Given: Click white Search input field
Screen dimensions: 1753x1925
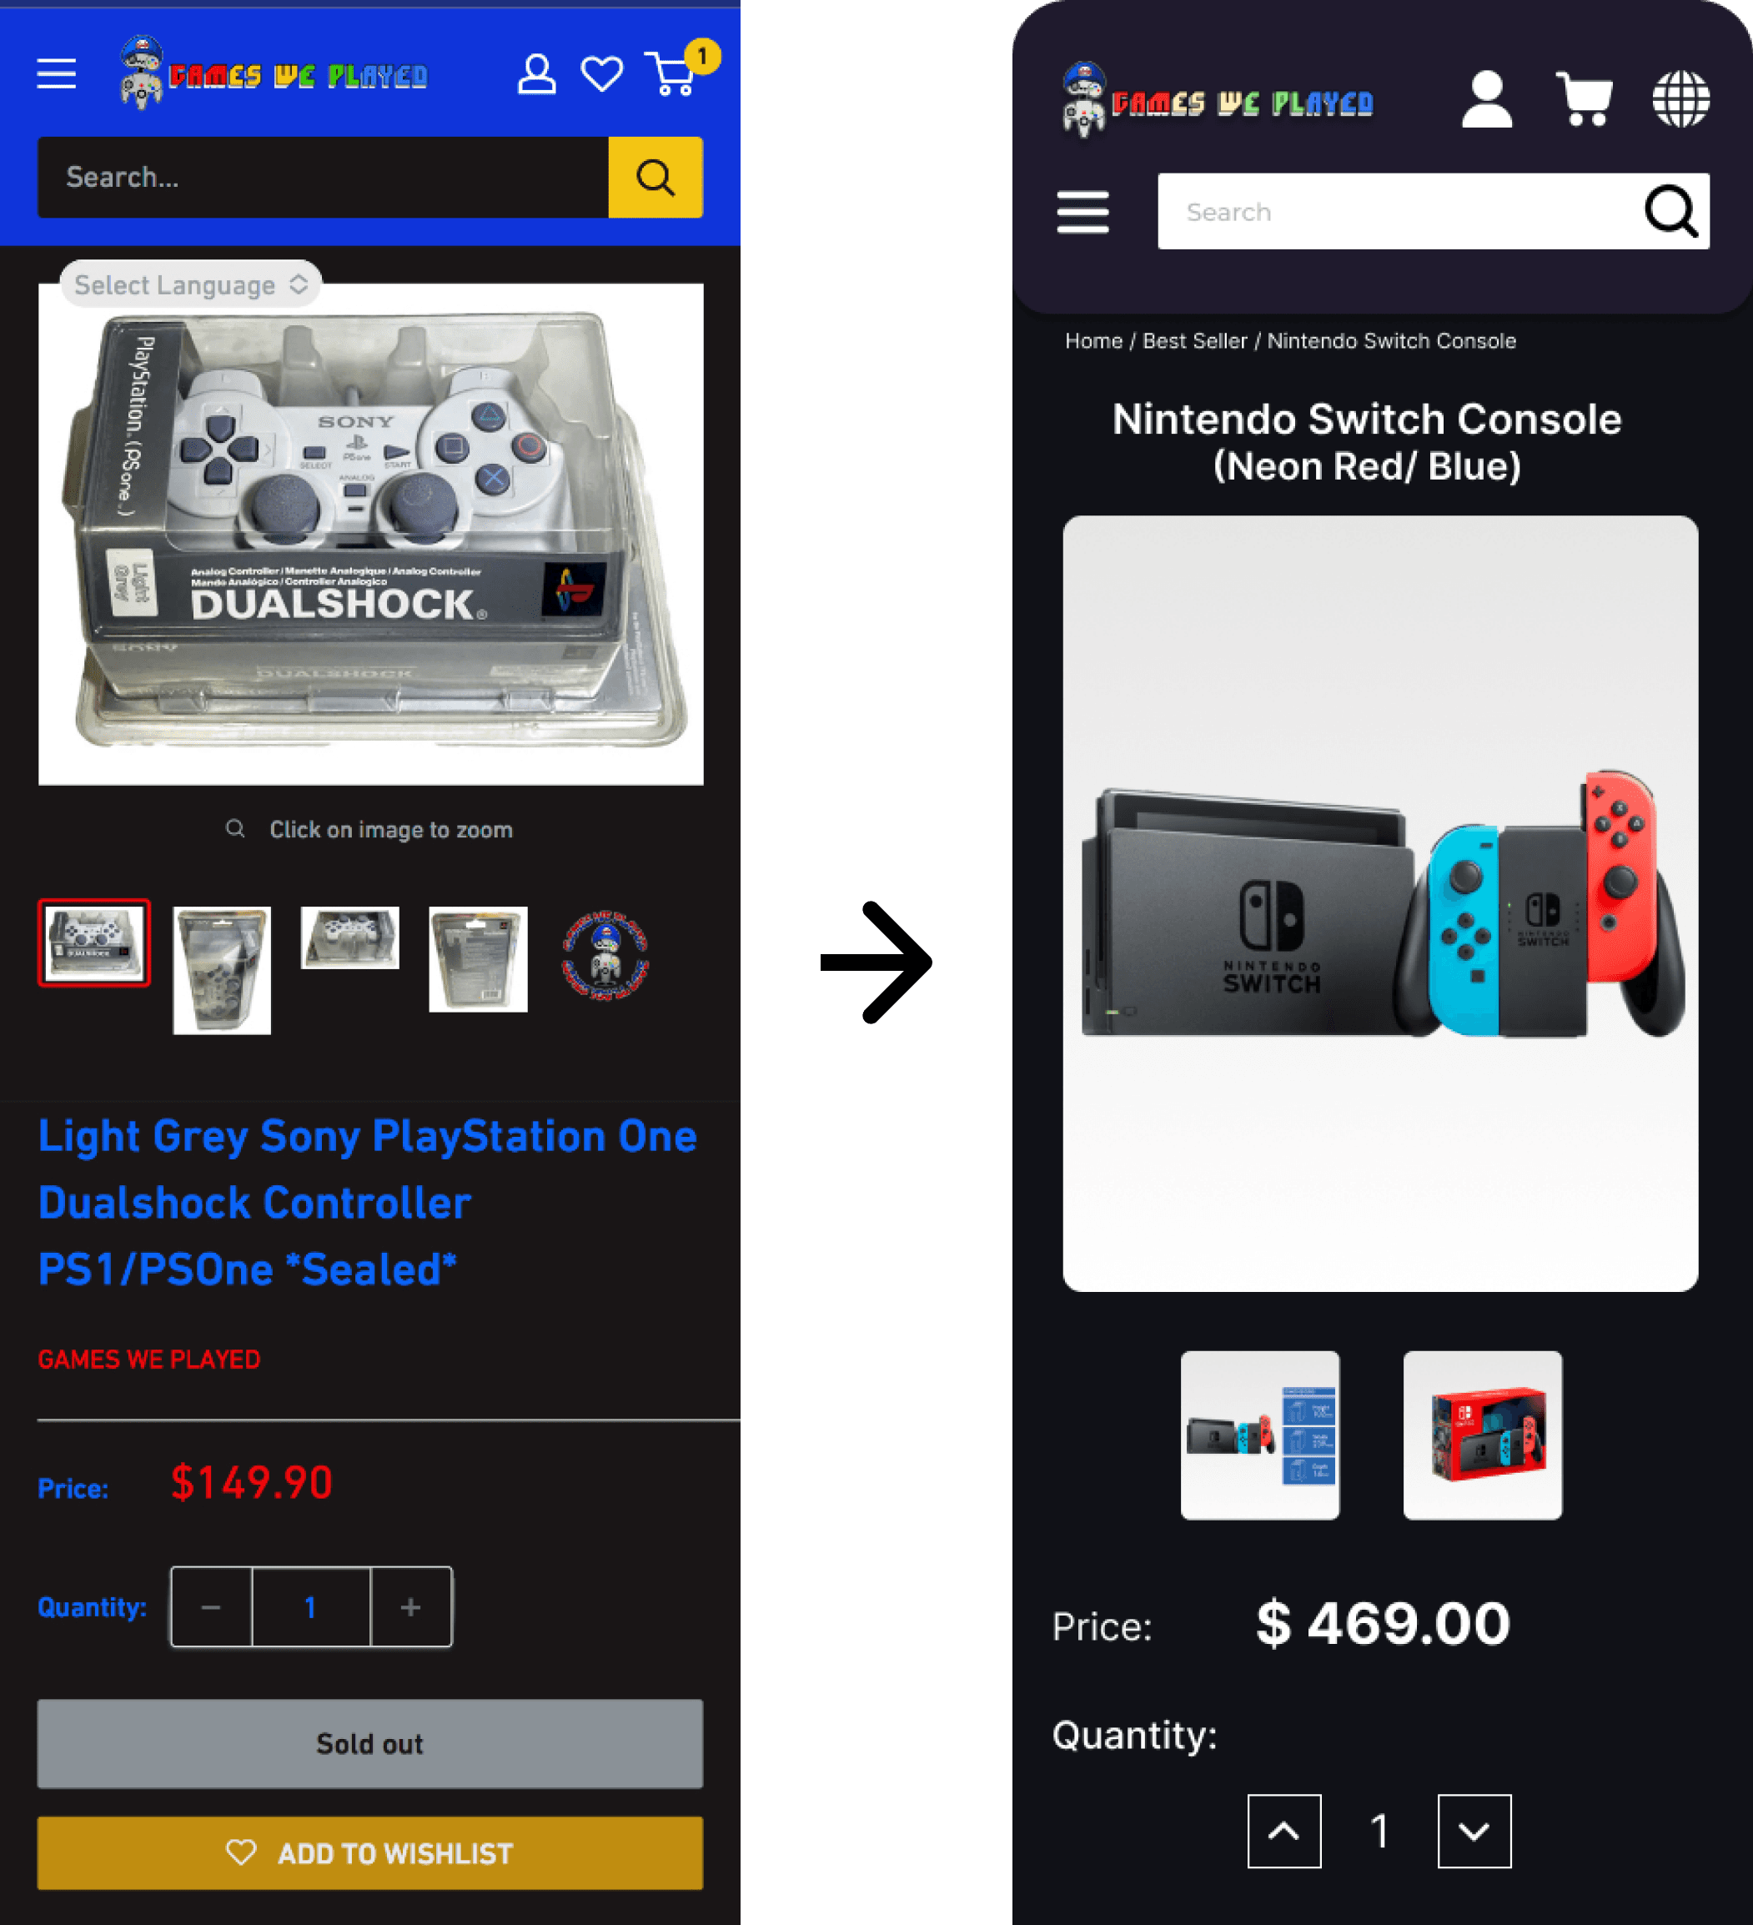Looking at the screenshot, I should [1399, 212].
